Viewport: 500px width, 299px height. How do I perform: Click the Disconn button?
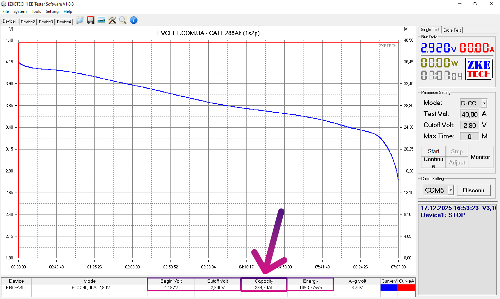[x=473, y=190]
